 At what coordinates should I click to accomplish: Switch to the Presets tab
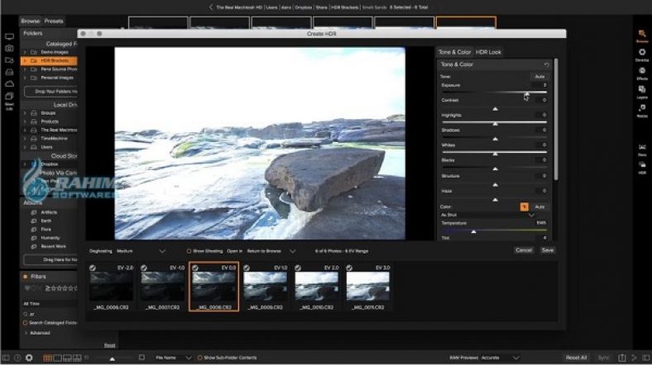click(55, 21)
